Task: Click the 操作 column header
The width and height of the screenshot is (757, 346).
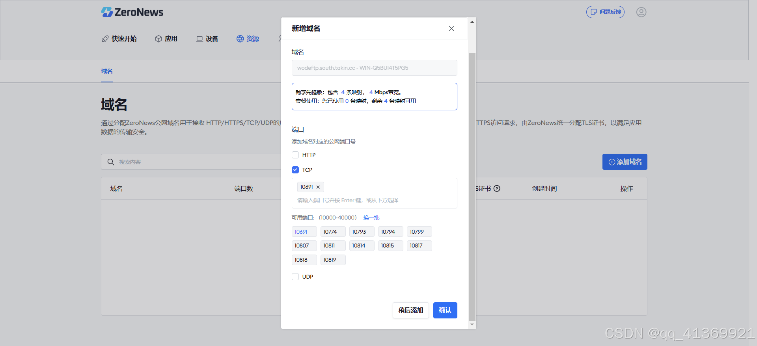Action: tap(626, 189)
